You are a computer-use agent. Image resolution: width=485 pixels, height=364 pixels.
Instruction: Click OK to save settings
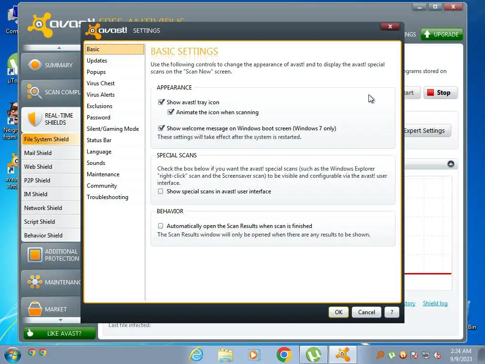point(338,312)
